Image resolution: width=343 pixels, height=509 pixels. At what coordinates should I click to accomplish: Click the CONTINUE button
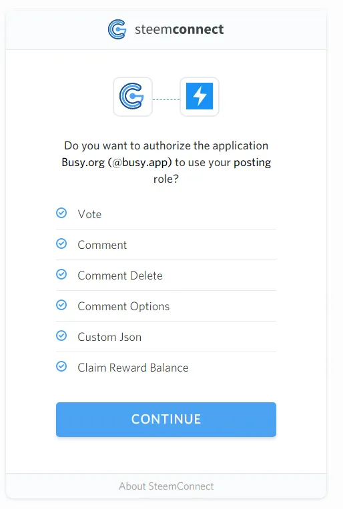pyautogui.click(x=166, y=420)
